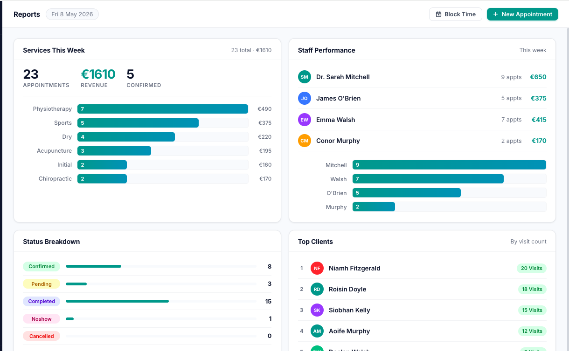569x351 pixels.
Task: Click the €1610 revenue figure
Action: tap(98, 74)
